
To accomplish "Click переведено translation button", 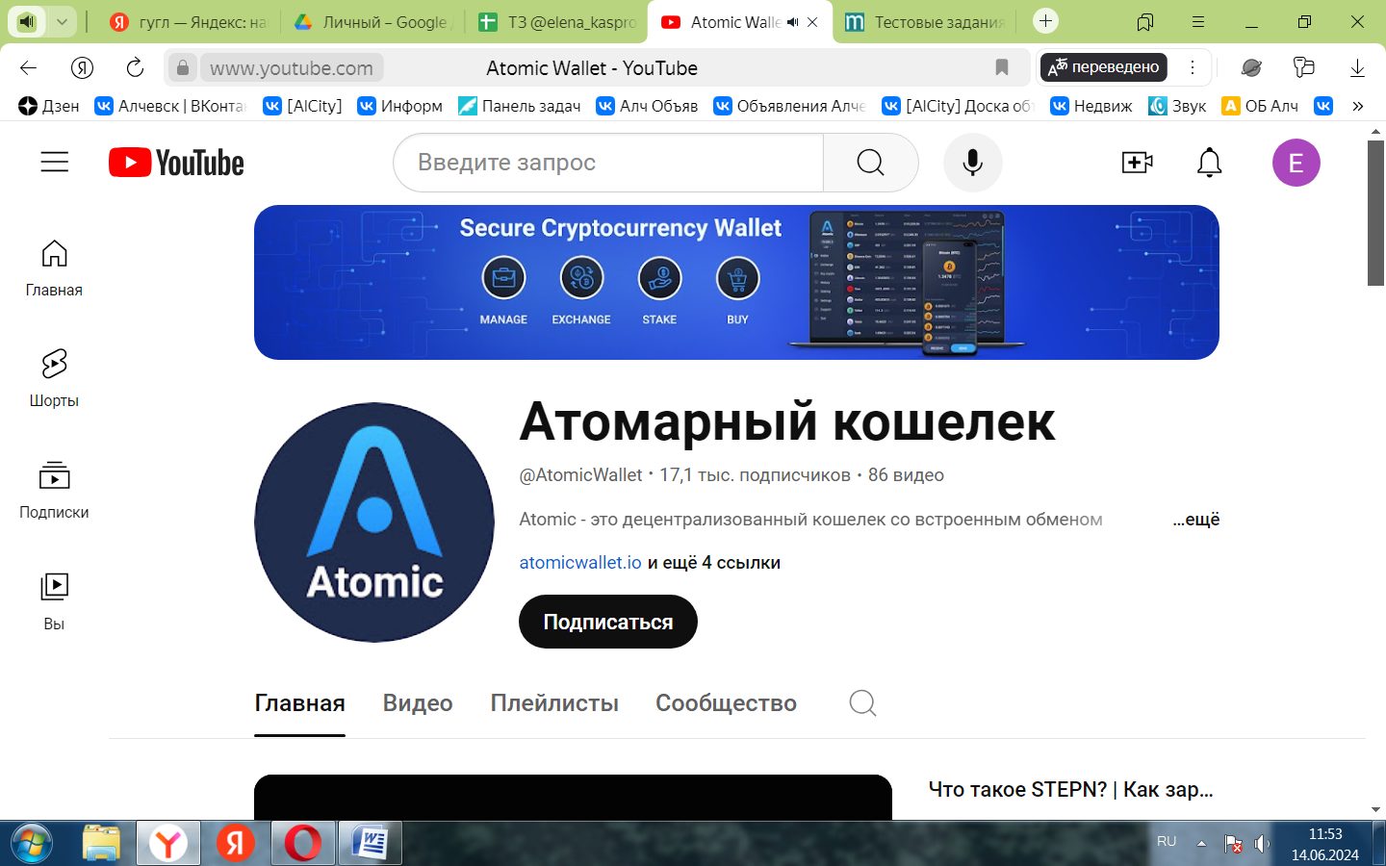I will [1104, 67].
